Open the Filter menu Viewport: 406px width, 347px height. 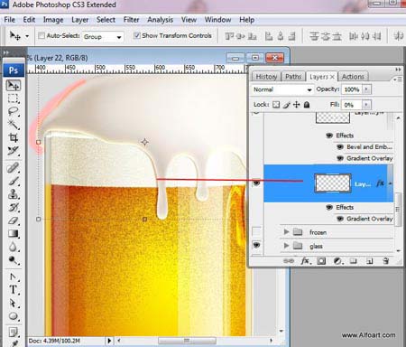coord(131,20)
